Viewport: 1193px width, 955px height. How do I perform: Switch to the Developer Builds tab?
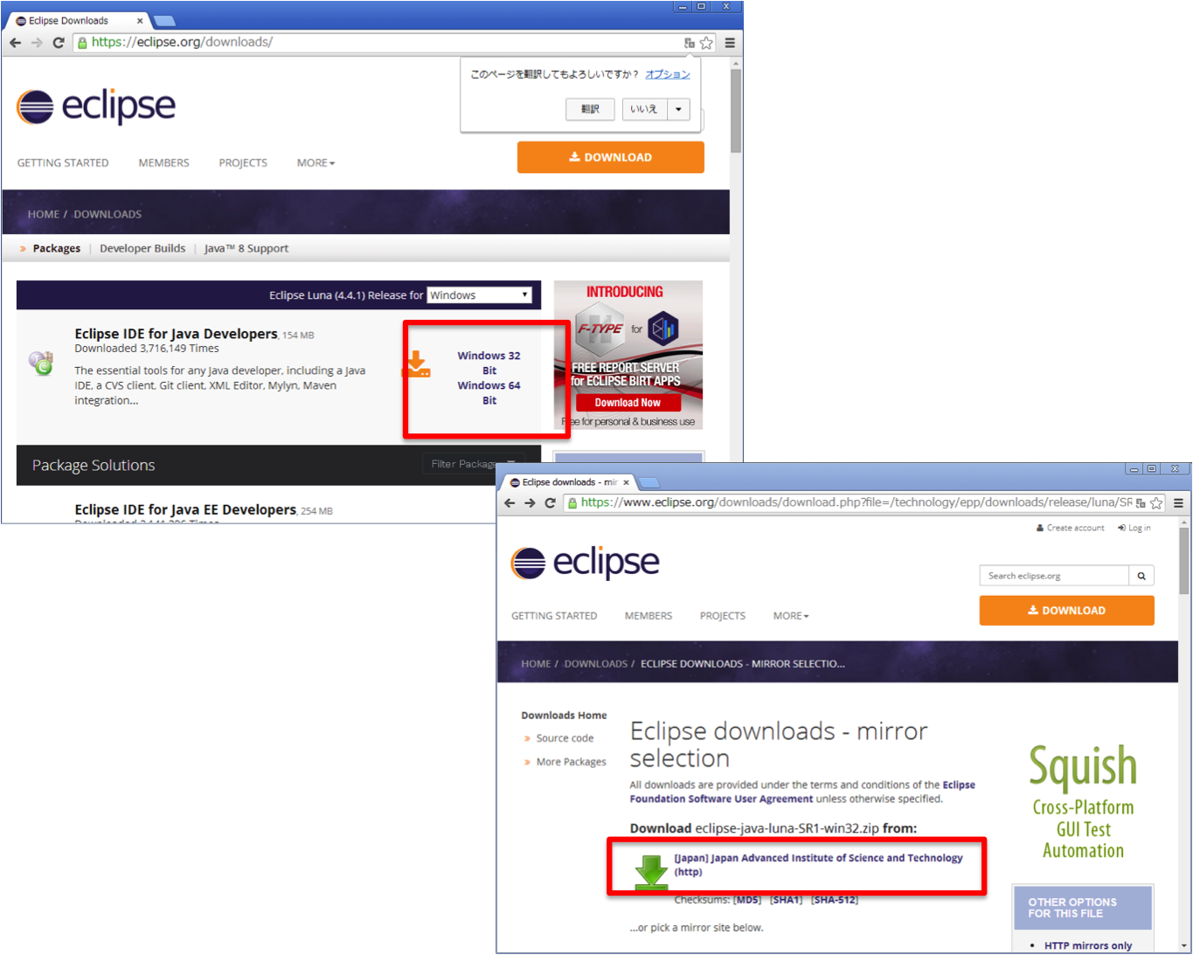[x=142, y=248]
